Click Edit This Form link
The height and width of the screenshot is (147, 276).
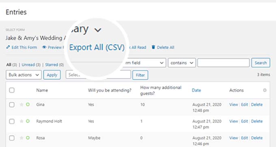(24, 47)
